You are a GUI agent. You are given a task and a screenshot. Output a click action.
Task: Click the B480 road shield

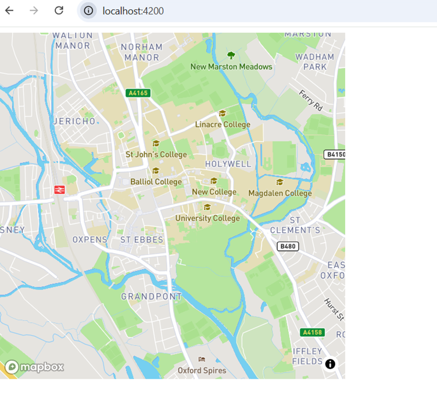288,247
